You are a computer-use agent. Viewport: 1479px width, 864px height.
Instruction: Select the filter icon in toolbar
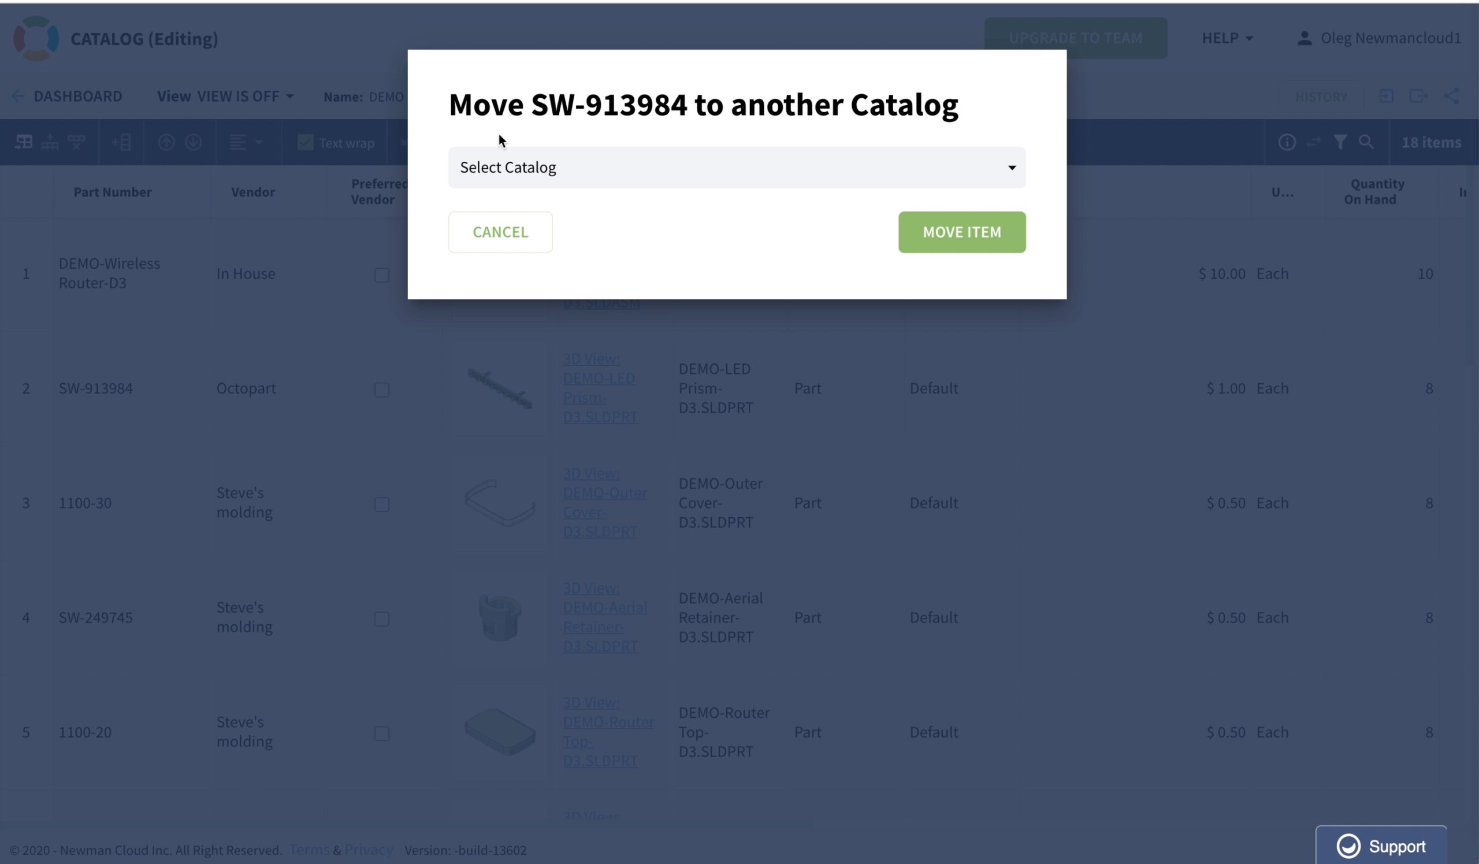point(1339,143)
